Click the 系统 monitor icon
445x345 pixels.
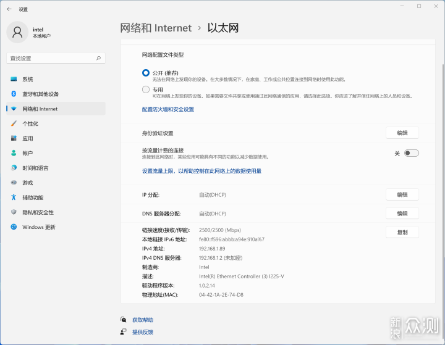[x=14, y=79]
